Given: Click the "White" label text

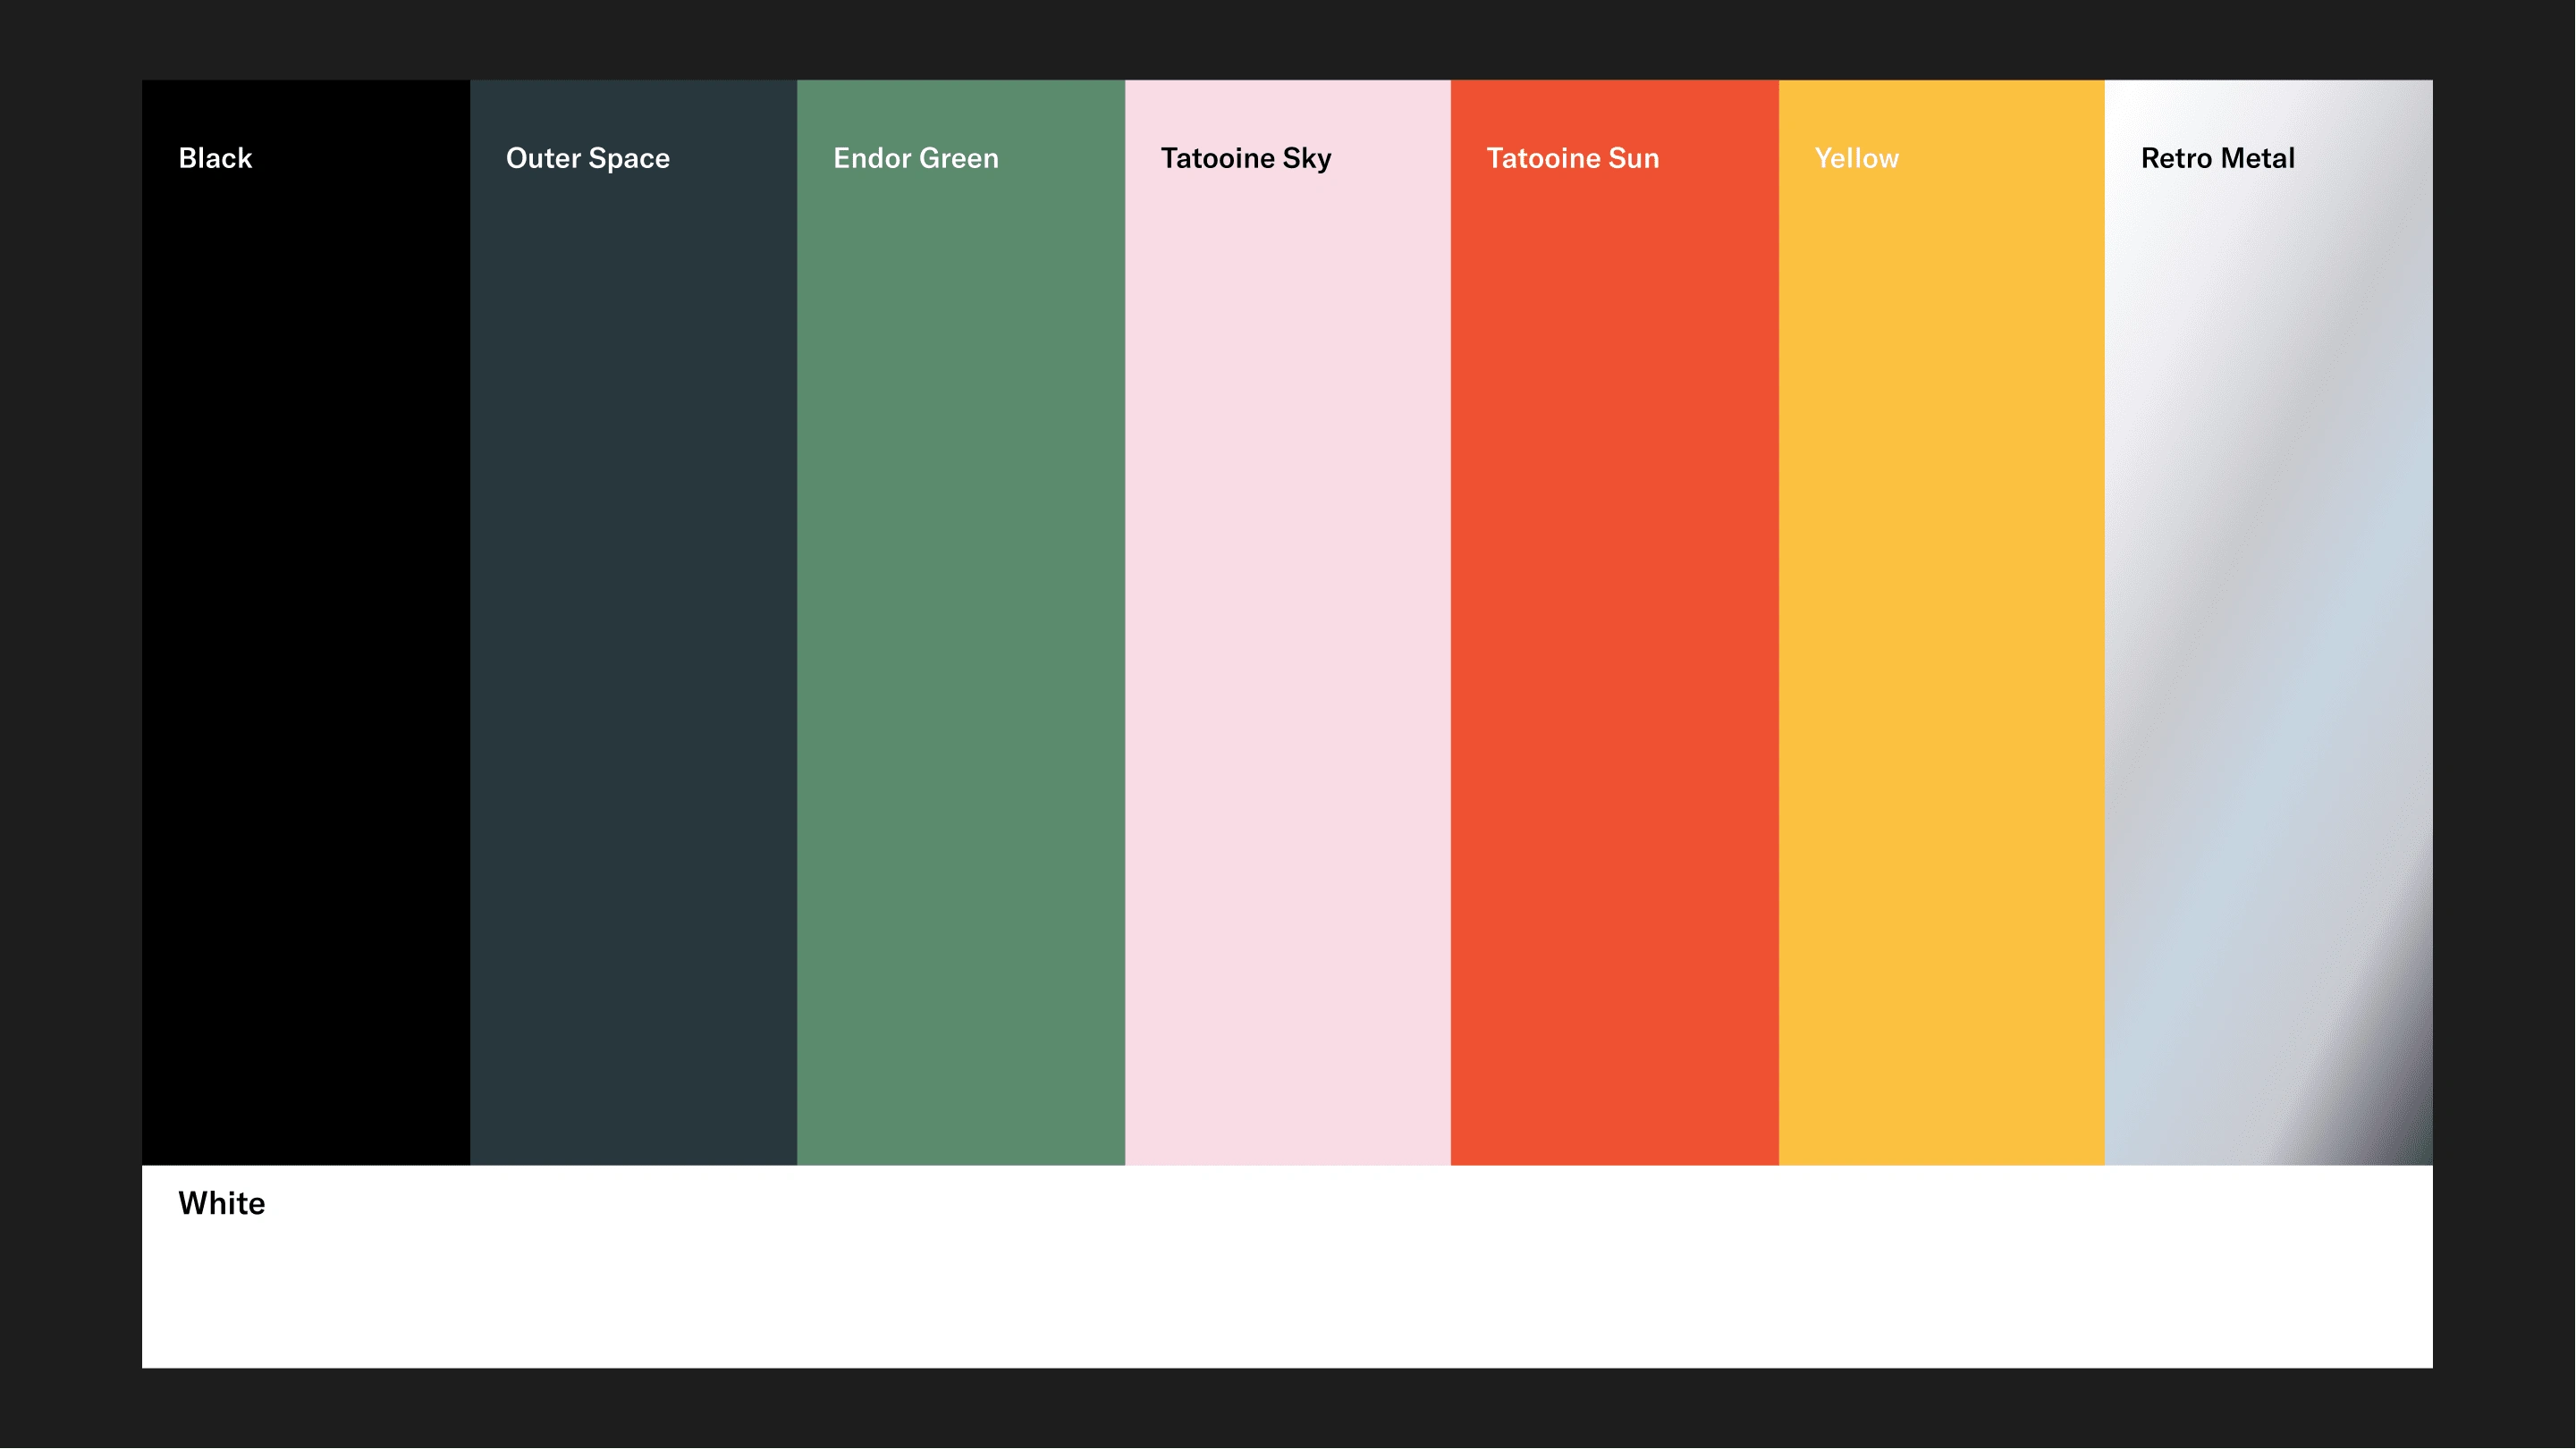Looking at the screenshot, I should coord(222,1203).
